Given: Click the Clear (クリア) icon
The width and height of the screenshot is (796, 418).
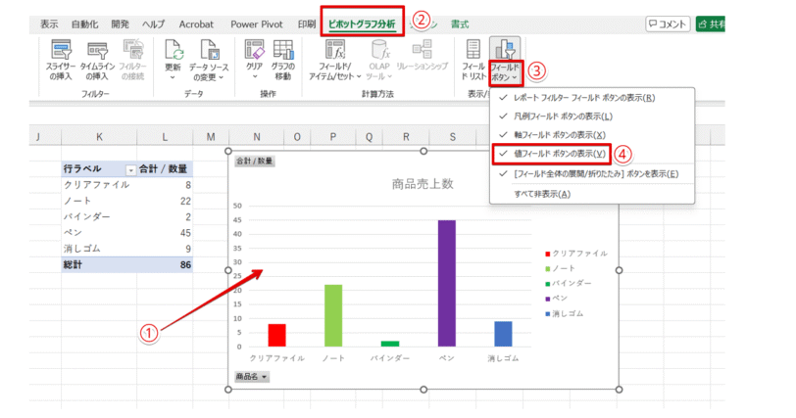Looking at the screenshot, I should pyautogui.click(x=254, y=50).
